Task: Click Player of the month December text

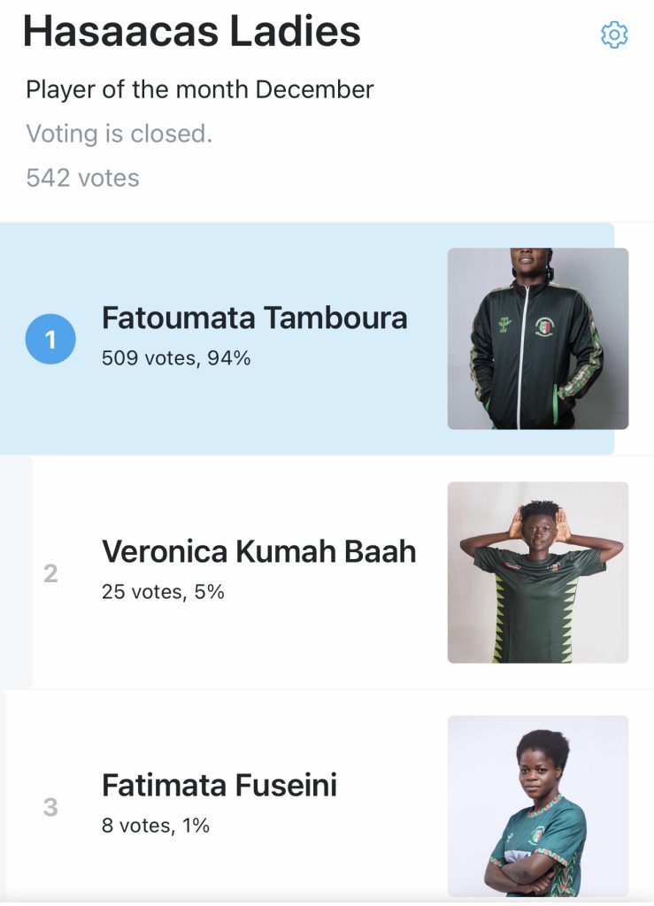Action: (200, 90)
